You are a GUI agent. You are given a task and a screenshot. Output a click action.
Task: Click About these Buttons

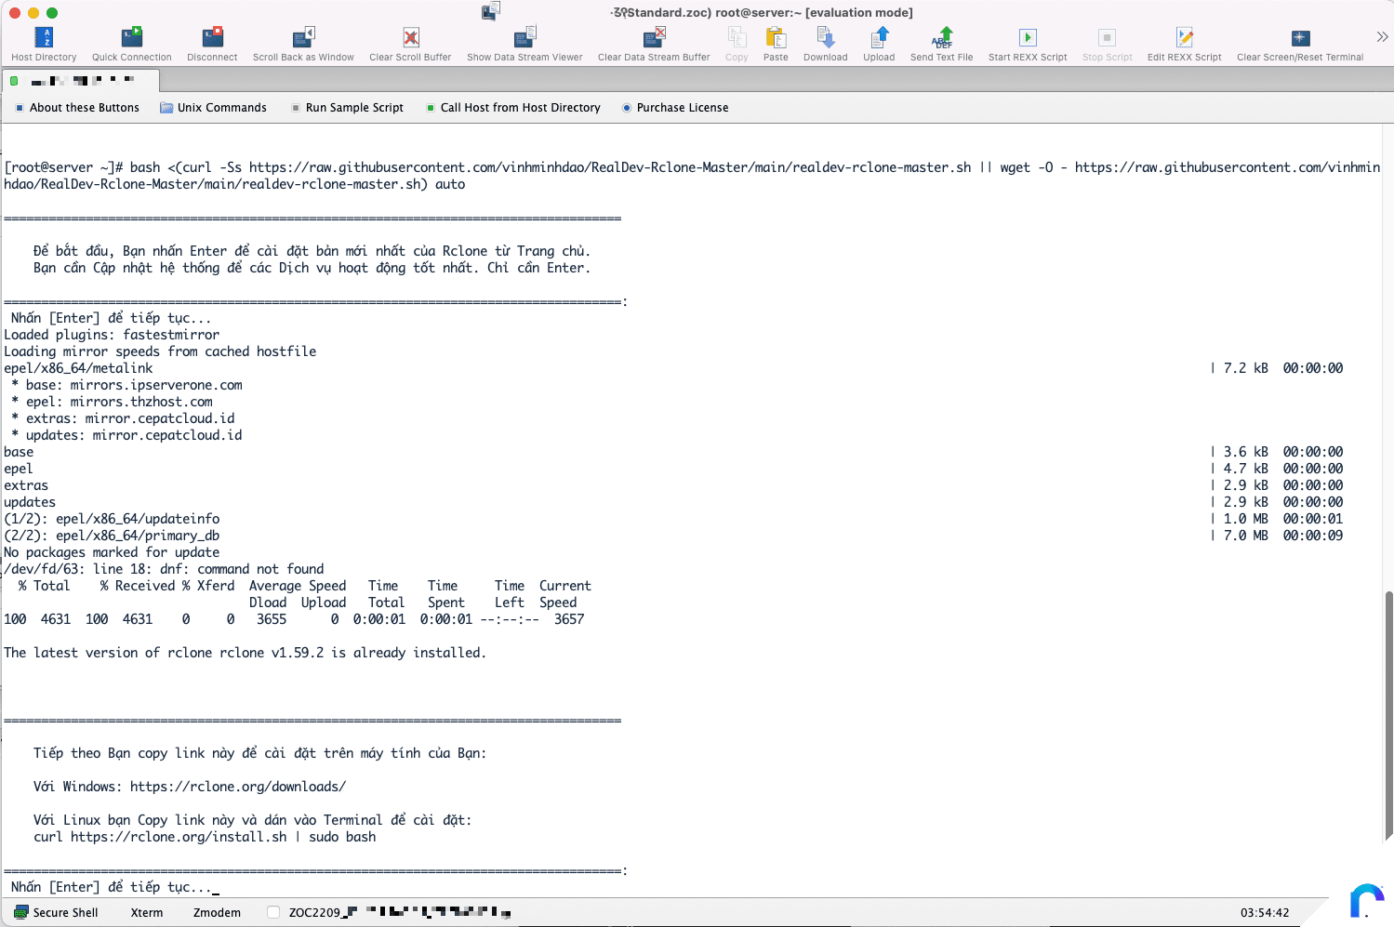[77, 108]
